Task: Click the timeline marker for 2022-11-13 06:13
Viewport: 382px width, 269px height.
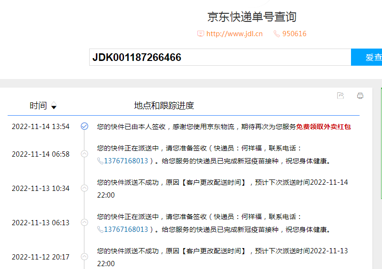Action: coord(84,222)
